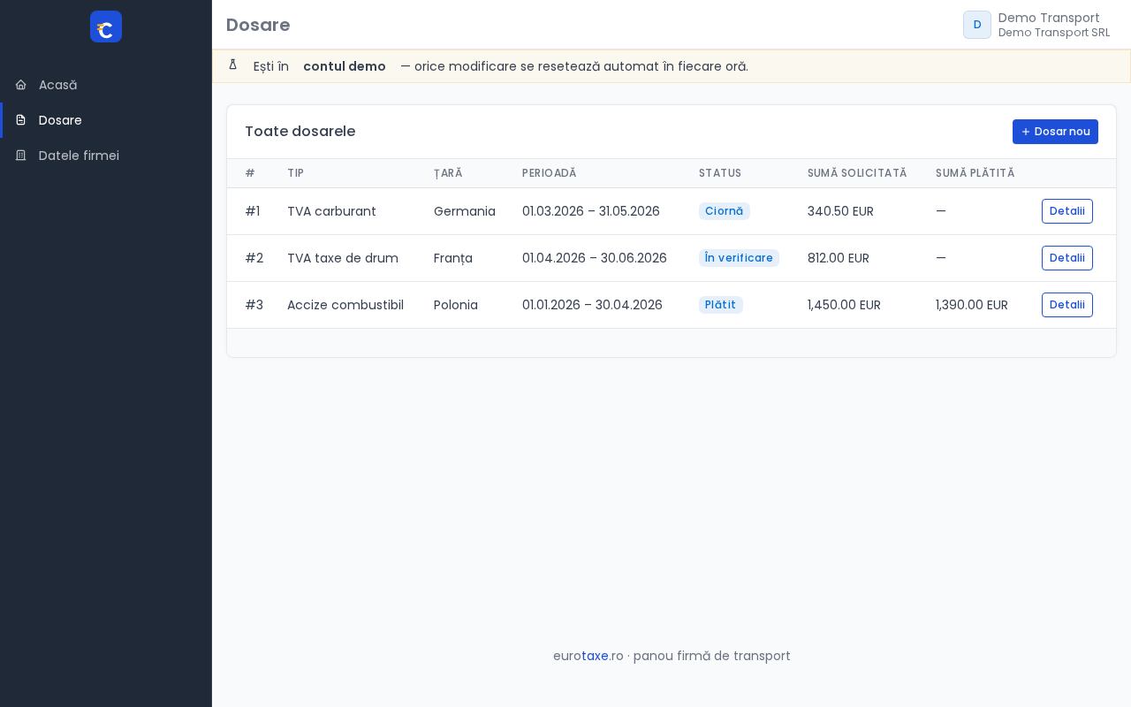The width and height of the screenshot is (1131, 707).
Task: Create a new file with Dosar nou
Action: [1055, 132]
